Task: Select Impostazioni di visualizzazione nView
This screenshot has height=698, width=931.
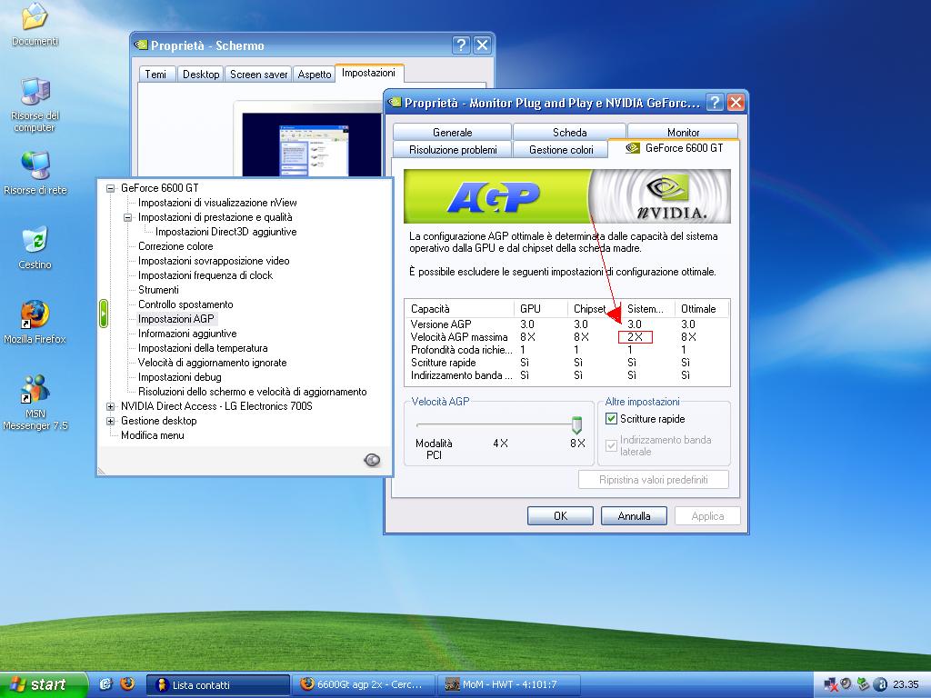Action: pos(217,203)
